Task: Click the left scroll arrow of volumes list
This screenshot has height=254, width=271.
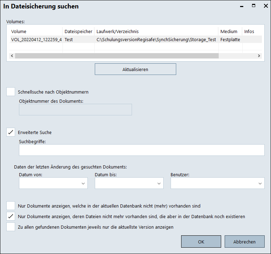Action: point(12,56)
